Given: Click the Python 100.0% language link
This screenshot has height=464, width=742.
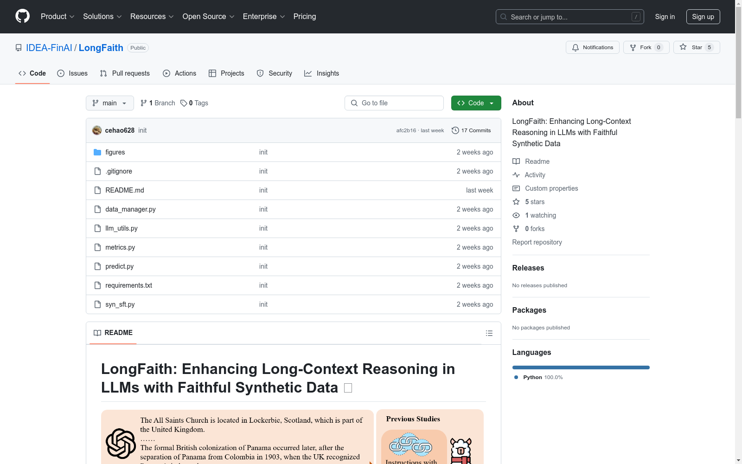Looking at the screenshot, I should coord(538,377).
